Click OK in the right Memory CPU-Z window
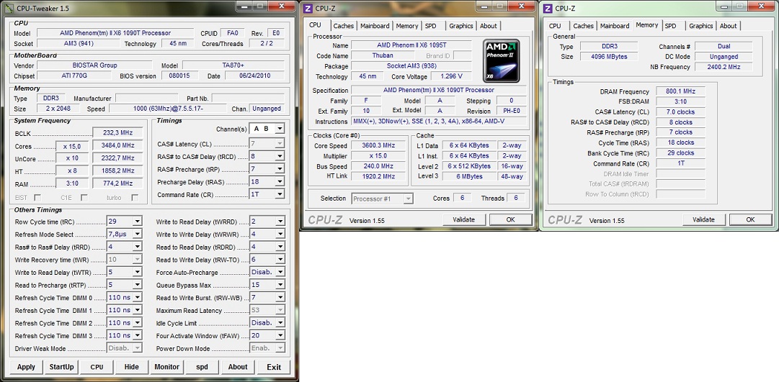 [x=751, y=219]
